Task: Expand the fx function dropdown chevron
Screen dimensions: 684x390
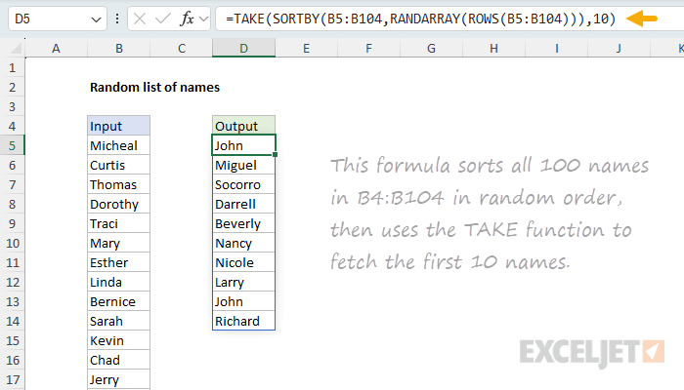Action: (203, 19)
